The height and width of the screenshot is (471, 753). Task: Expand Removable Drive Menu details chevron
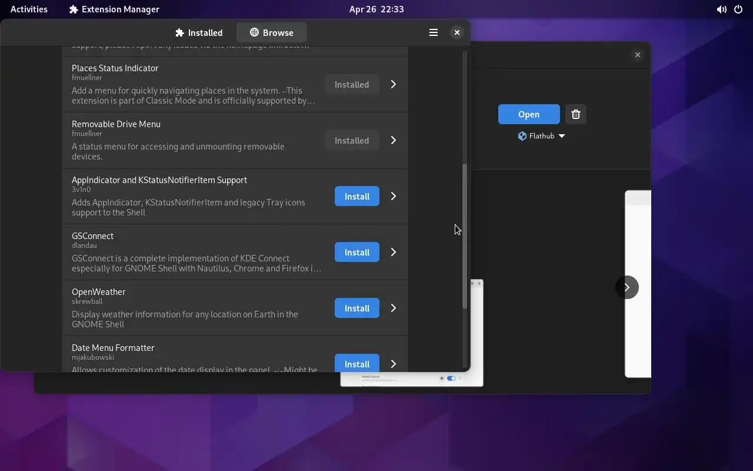pyautogui.click(x=394, y=141)
